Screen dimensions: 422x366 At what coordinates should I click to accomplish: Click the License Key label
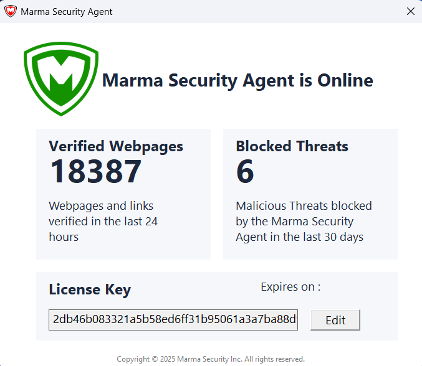(x=90, y=289)
